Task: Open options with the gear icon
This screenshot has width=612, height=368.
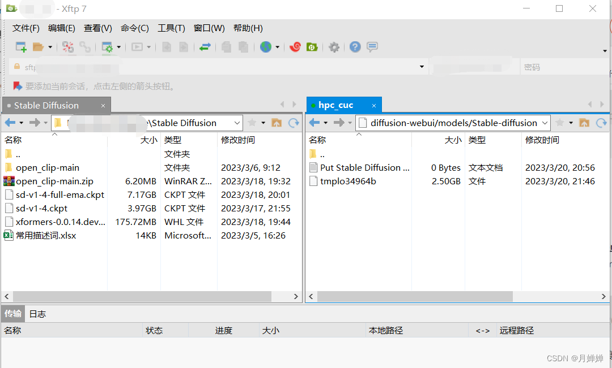Action: 334,47
